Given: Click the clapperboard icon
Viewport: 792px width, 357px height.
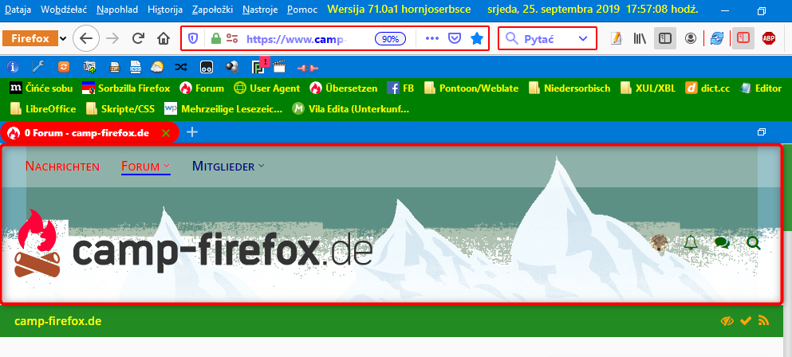Looking at the screenshot, I should pyautogui.click(x=279, y=66).
